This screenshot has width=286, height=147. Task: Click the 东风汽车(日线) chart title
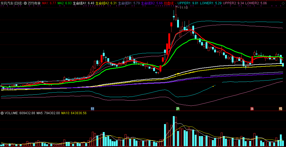(x=11, y=3)
